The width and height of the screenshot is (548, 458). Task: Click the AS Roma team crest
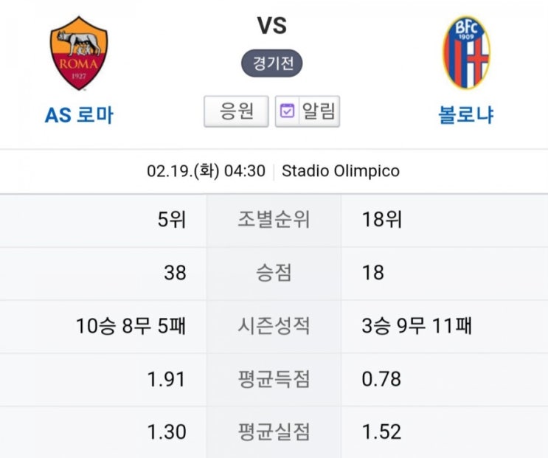(x=79, y=53)
